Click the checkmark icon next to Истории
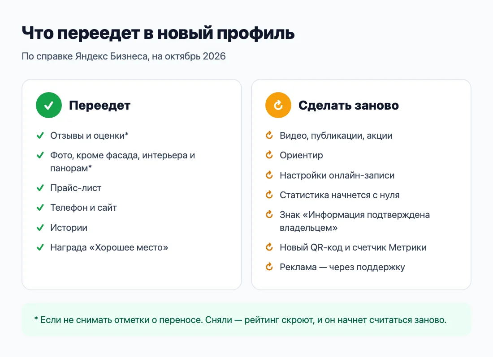Viewport: 493px width, 357px height. (x=40, y=228)
